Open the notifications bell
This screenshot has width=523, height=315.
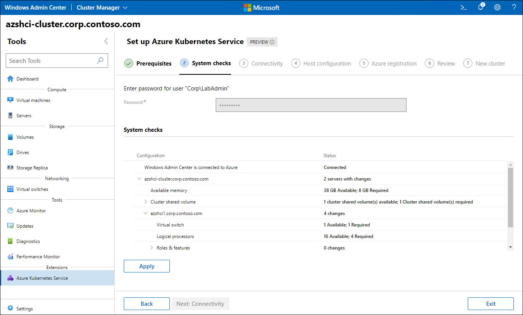tap(480, 7)
